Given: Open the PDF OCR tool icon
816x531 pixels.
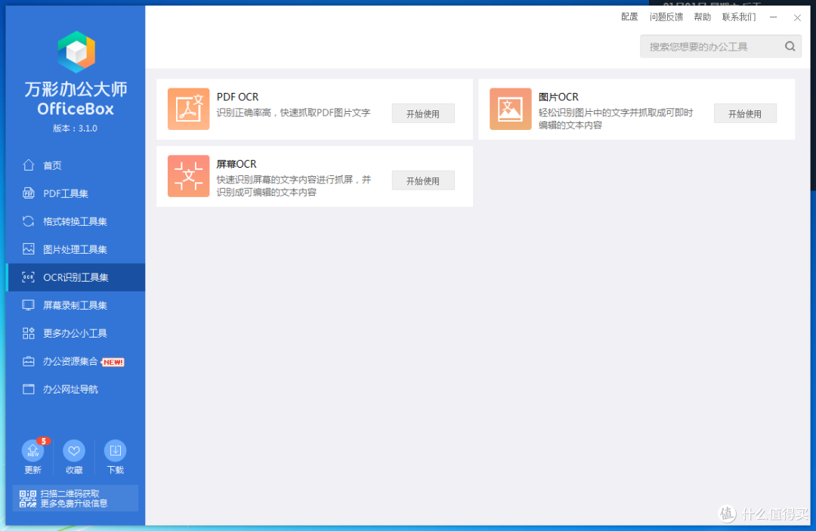Looking at the screenshot, I should click(x=188, y=109).
